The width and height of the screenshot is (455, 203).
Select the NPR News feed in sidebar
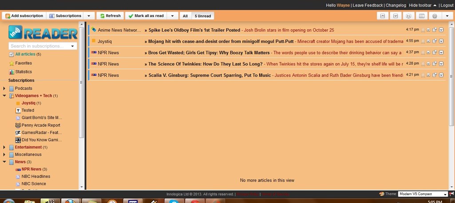coord(32,169)
